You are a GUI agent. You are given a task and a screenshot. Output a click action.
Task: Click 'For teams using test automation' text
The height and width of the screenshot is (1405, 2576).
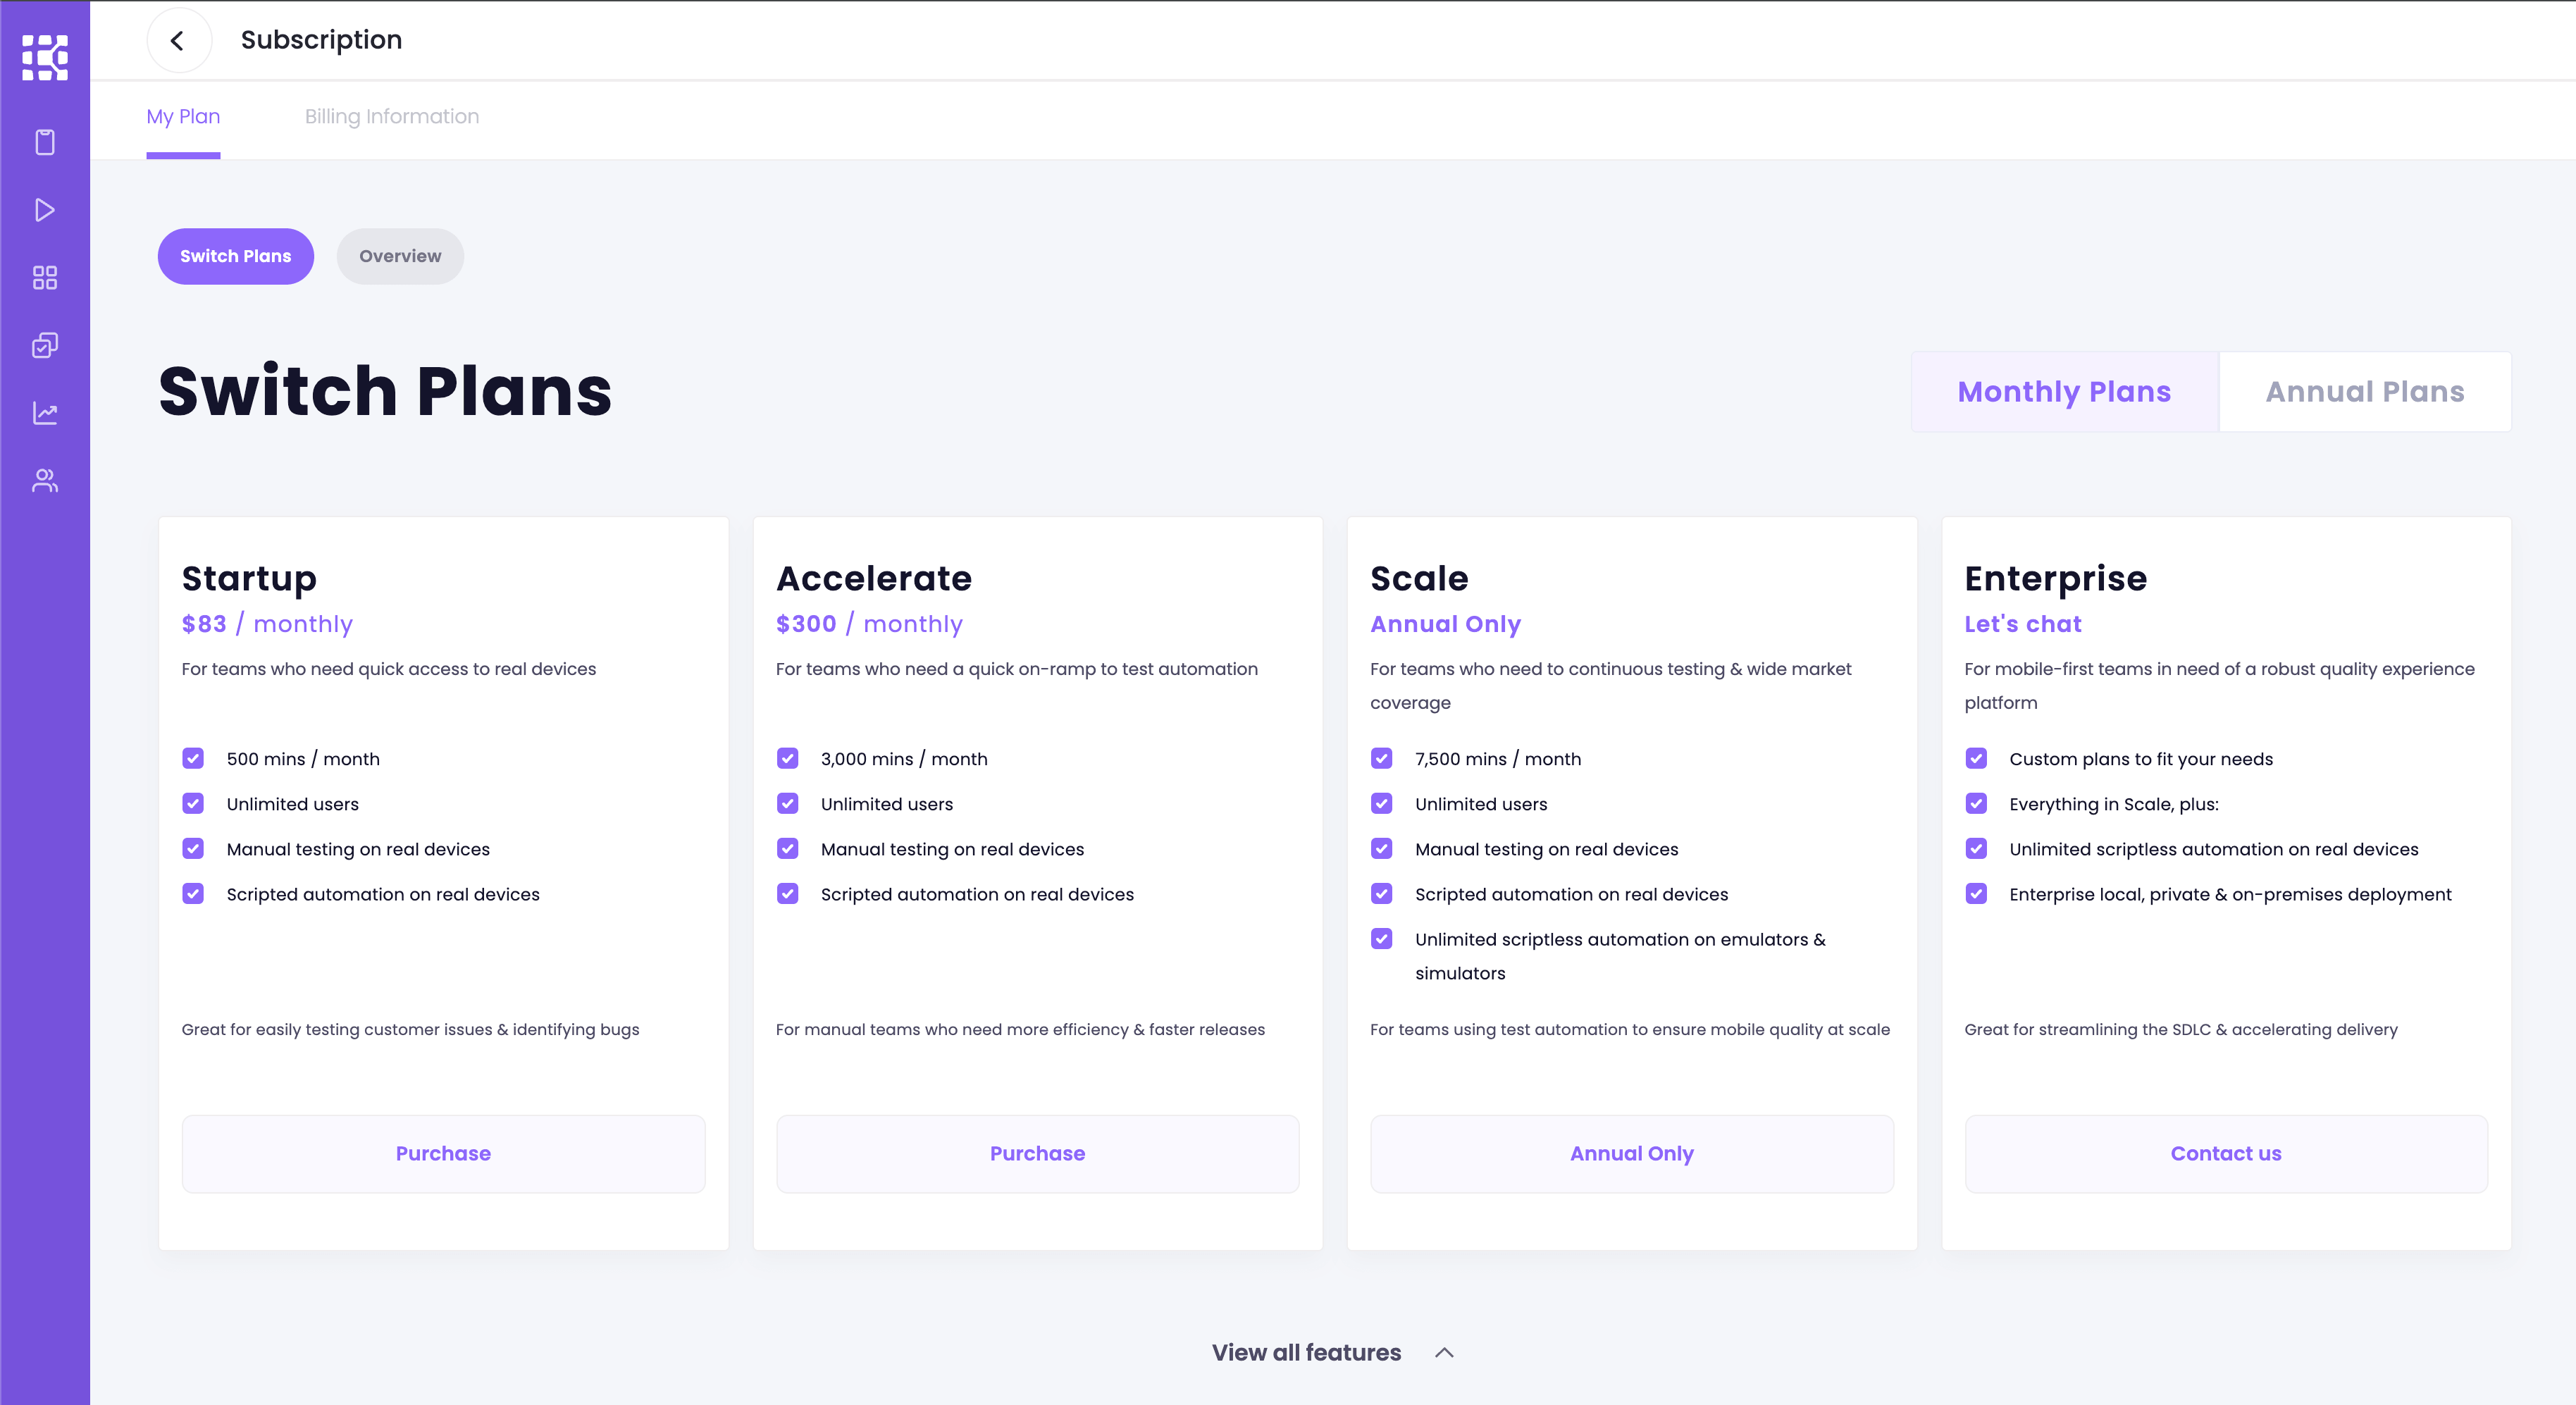point(1630,1030)
